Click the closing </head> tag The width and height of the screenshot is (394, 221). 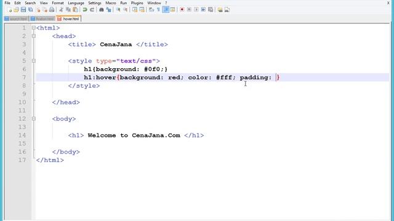coord(66,103)
